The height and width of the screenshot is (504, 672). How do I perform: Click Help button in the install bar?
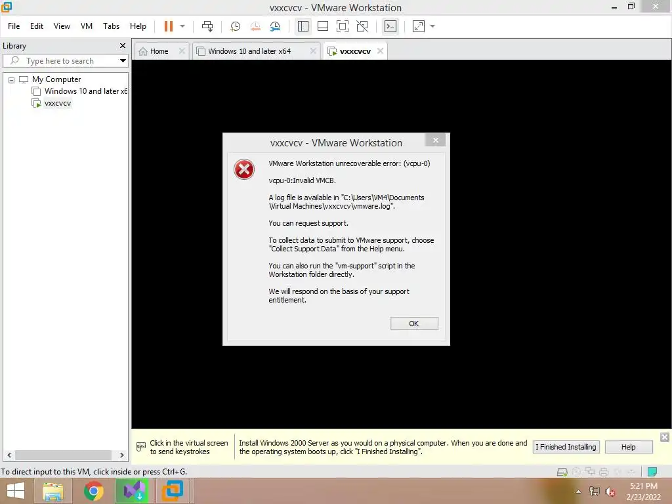(x=629, y=447)
